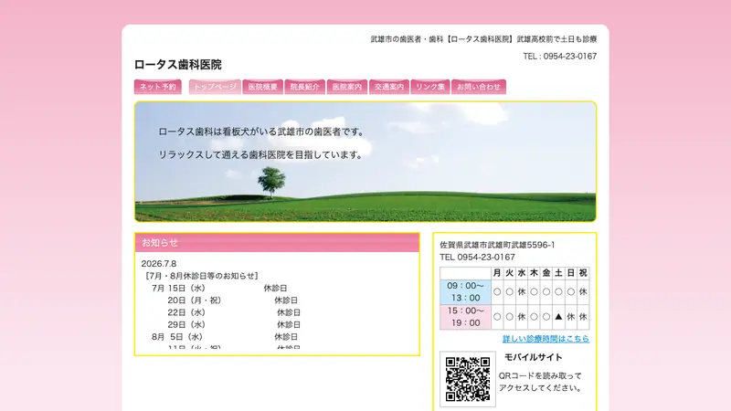Click the 詳しい診療時間はこちら link
731x411 pixels.
(546, 339)
